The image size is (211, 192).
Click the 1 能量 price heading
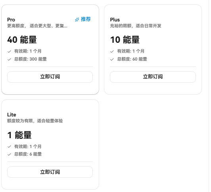tap(19, 135)
